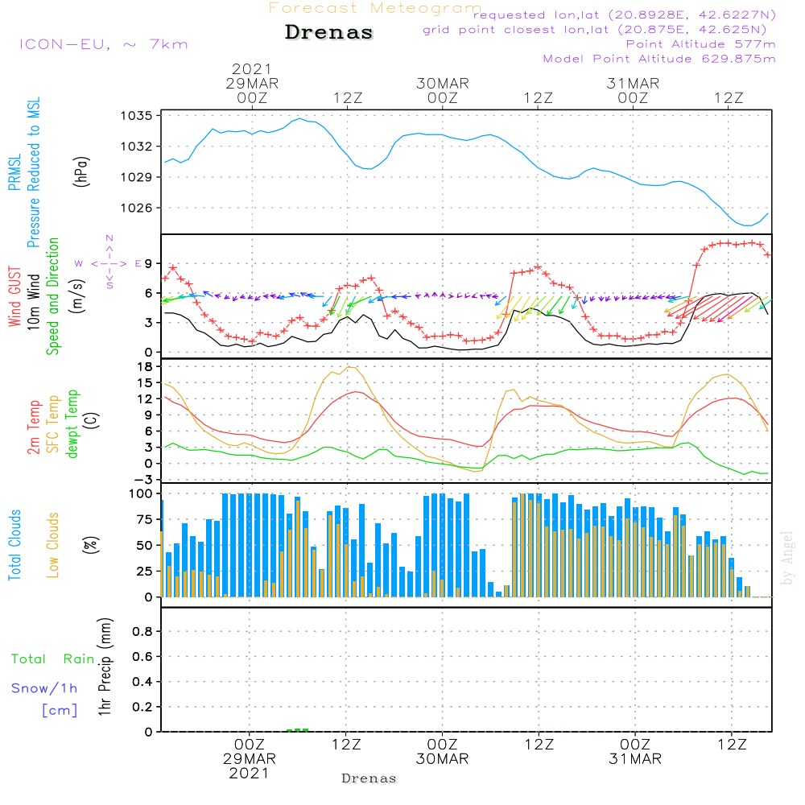Click the 0.8 precipitation axis value

(142, 631)
